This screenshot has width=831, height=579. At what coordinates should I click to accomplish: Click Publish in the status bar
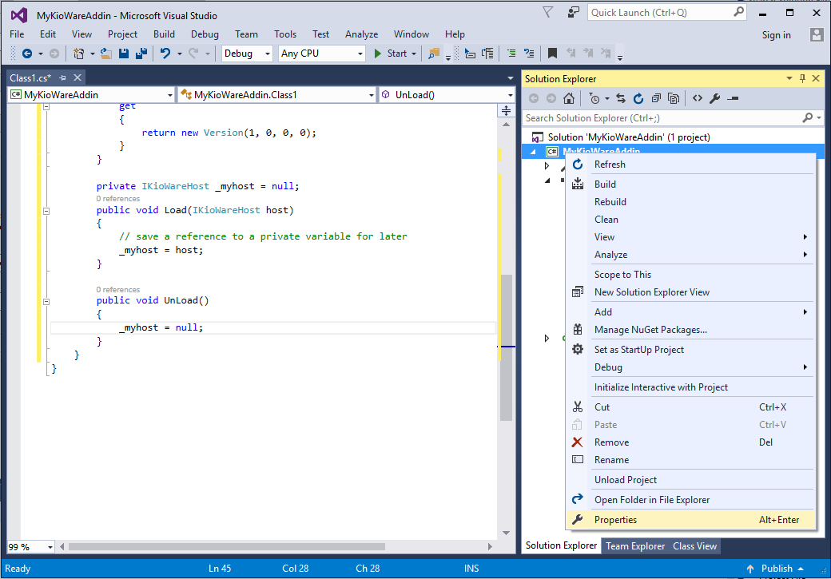coord(777,569)
